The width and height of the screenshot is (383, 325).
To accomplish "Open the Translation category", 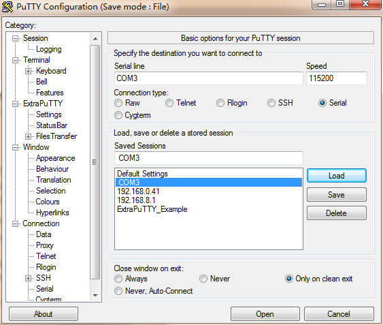I will 54,180.
